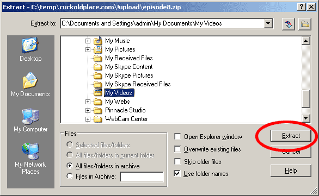Click the My Received Files folder icon
The height and width of the screenshot is (196, 319).
pos(98,59)
